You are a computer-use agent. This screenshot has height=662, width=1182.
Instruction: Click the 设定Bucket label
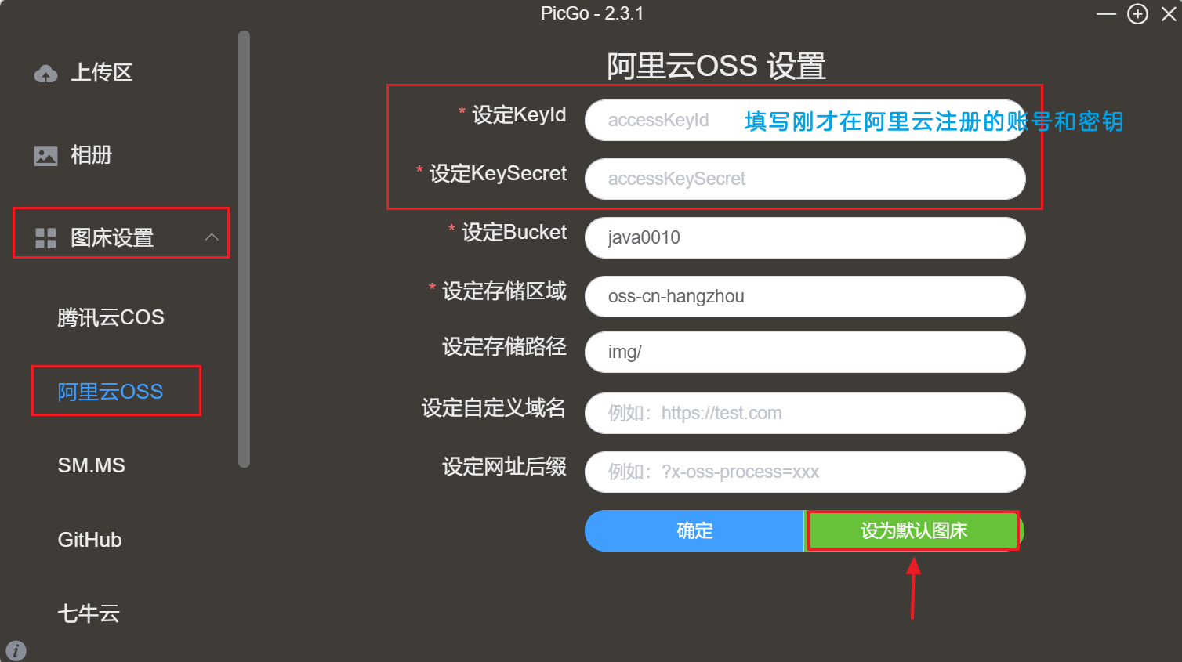(514, 233)
